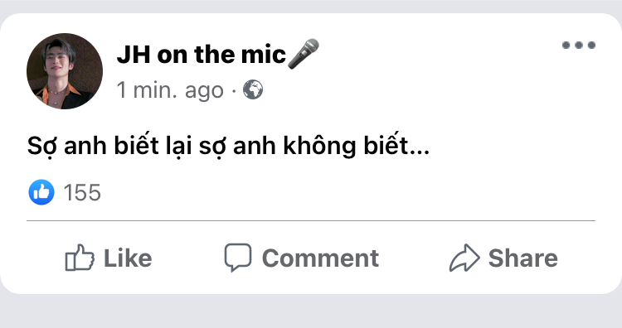Click the word "mic" in the page name
Screen dimensions: 622x328
(264, 55)
